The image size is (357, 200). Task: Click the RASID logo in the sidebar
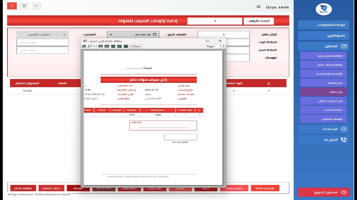324,9
